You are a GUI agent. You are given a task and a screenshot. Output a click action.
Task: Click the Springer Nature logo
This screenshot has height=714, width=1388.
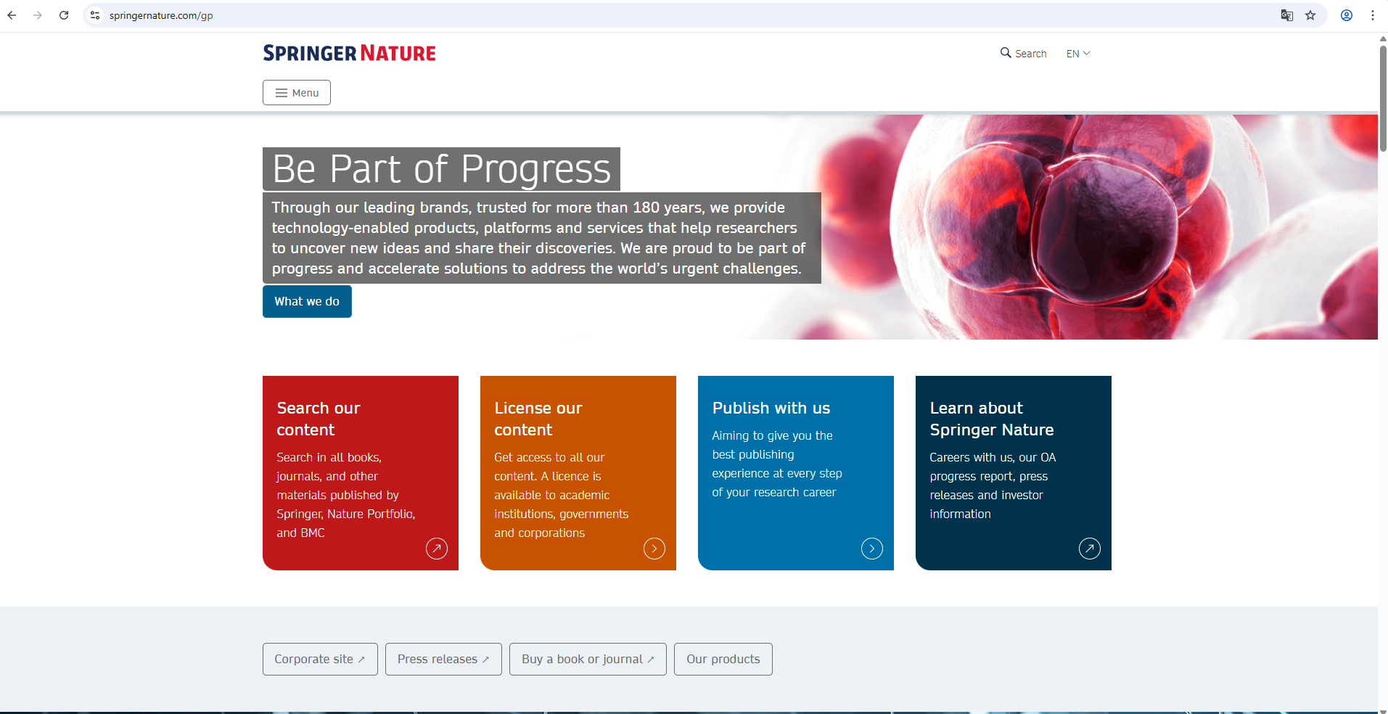pos(349,53)
